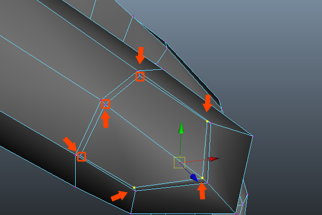Click the yellow center square of the manipulator
Screen dimensions: 322x215
[179, 162]
